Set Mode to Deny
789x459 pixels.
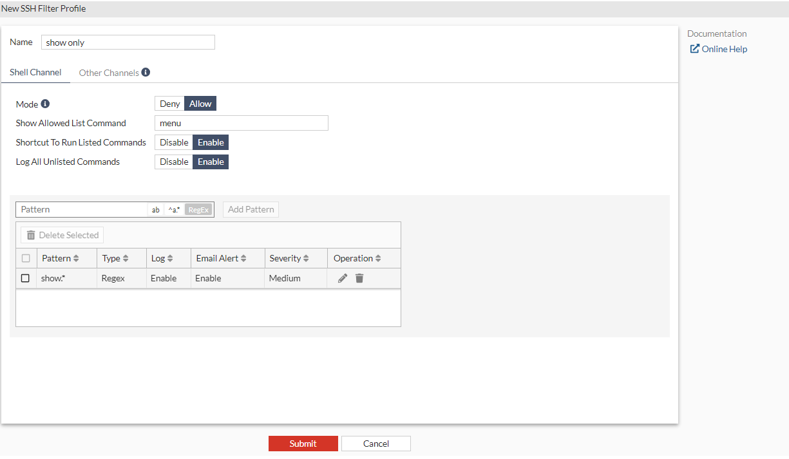coord(169,103)
